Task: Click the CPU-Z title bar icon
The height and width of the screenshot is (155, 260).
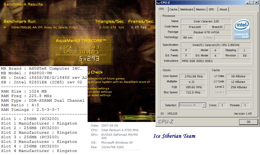Action: point(158,3)
